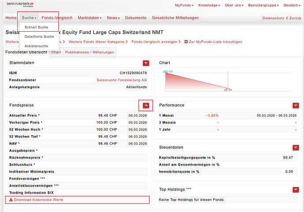Viewport: 304px width, 212px height.
Task: Expand the News dropdown
Action: point(113,18)
